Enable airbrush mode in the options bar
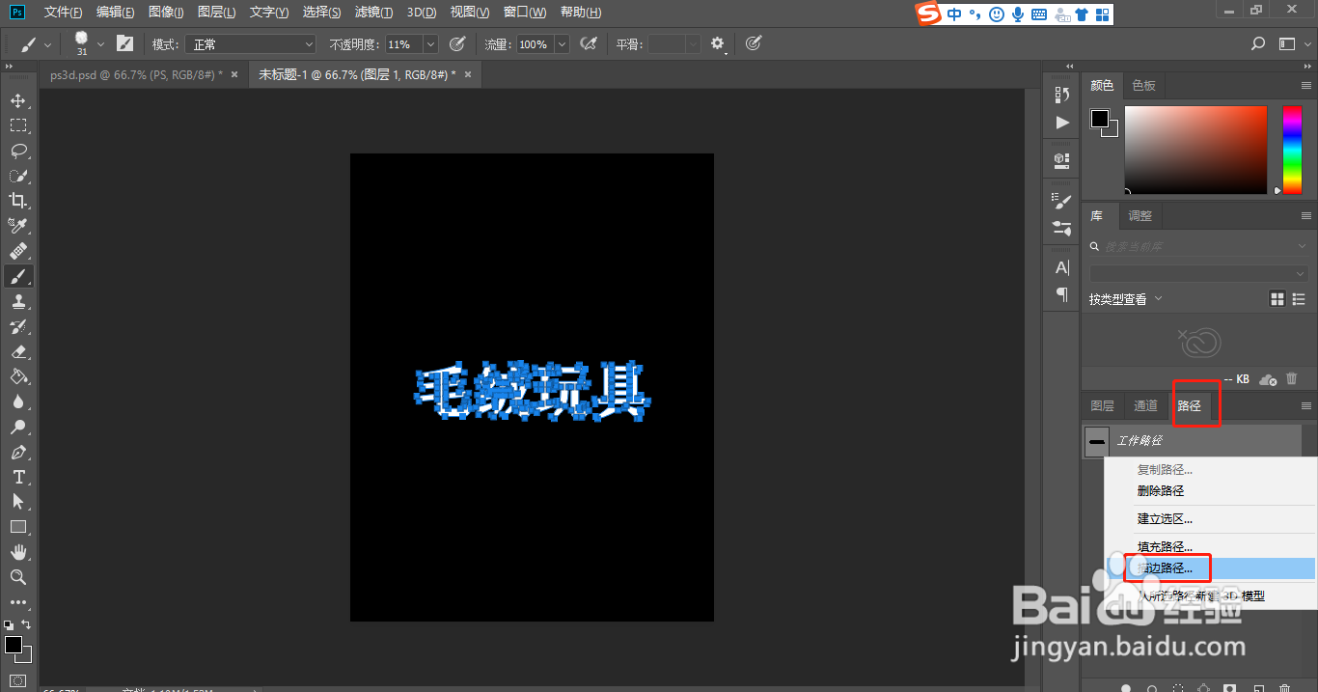 click(x=590, y=43)
